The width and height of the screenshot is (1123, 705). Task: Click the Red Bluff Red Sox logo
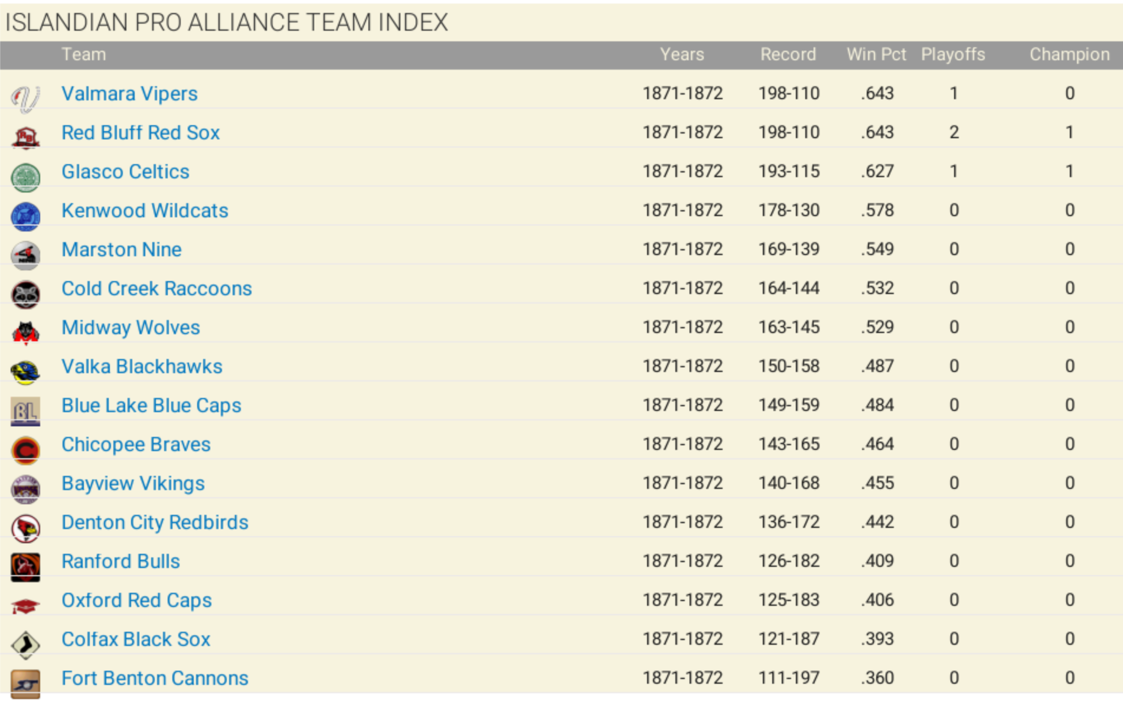click(x=25, y=137)
